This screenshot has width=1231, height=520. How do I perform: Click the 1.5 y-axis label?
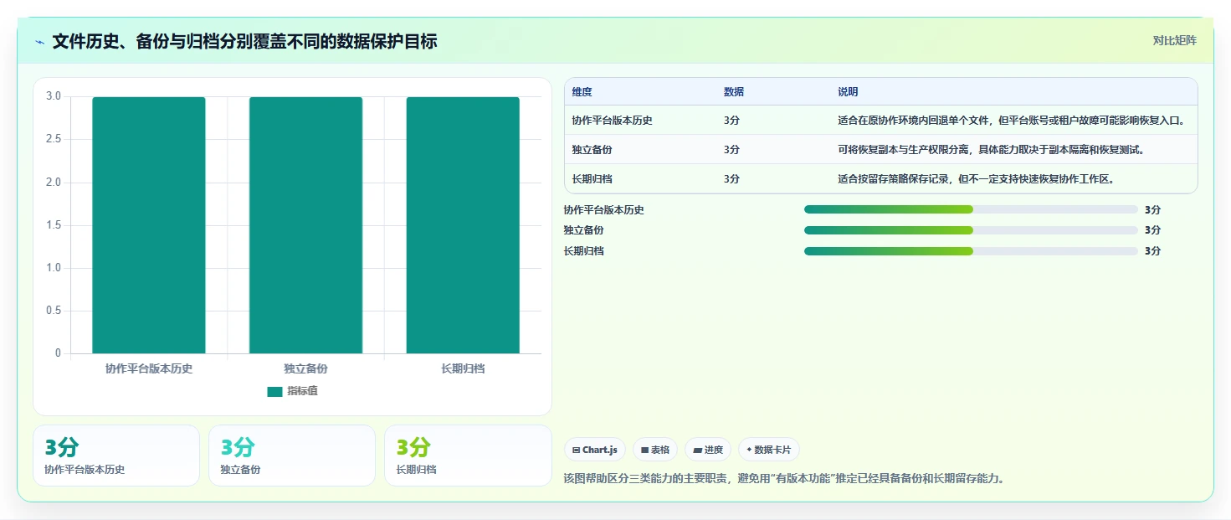(54, 225)
